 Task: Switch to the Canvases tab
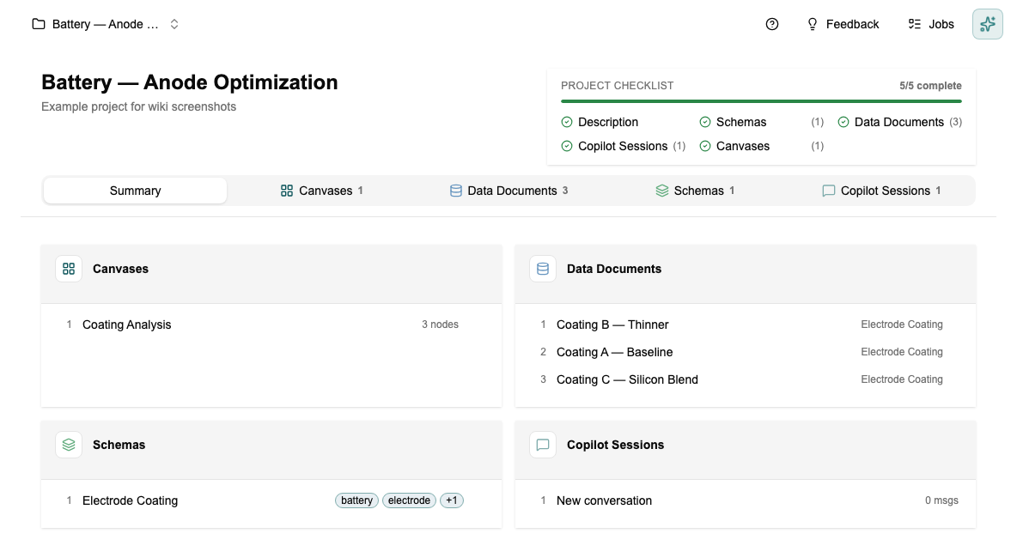coord(321,191)
